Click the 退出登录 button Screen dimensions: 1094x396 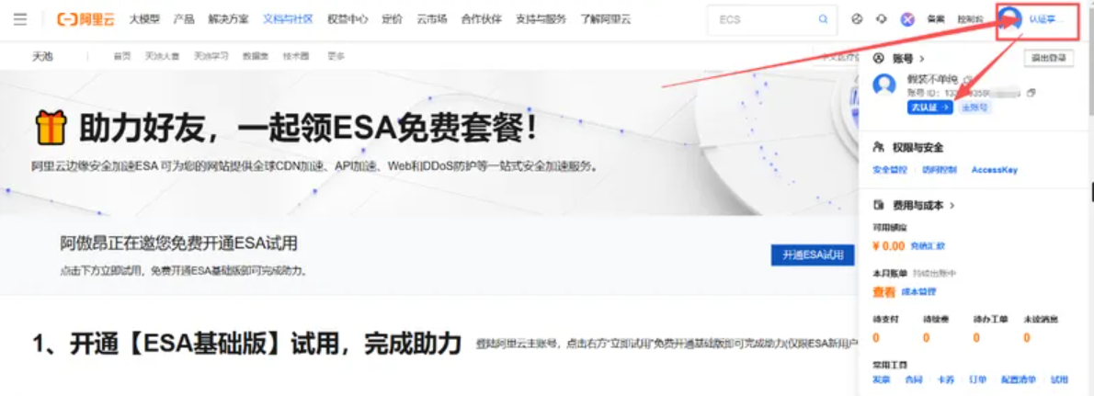(1048, 58)
